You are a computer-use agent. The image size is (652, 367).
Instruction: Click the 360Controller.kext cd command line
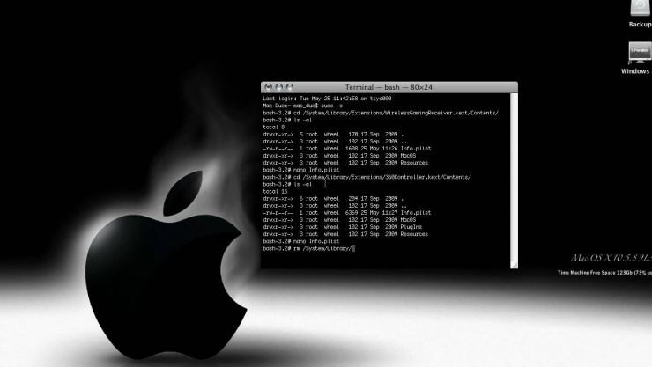click(367, 177)
